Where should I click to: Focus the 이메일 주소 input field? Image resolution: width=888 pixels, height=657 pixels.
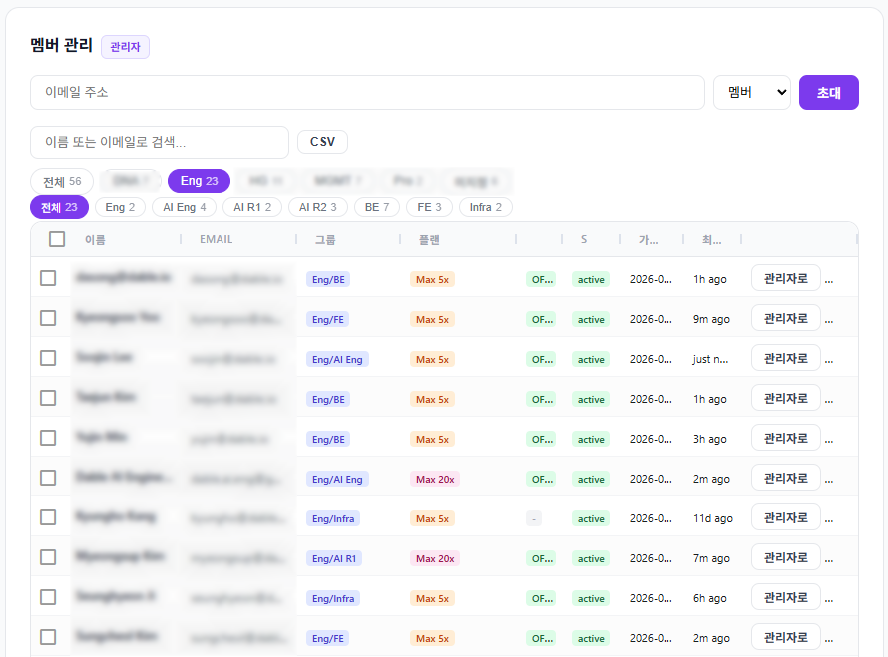pos(367,93)
